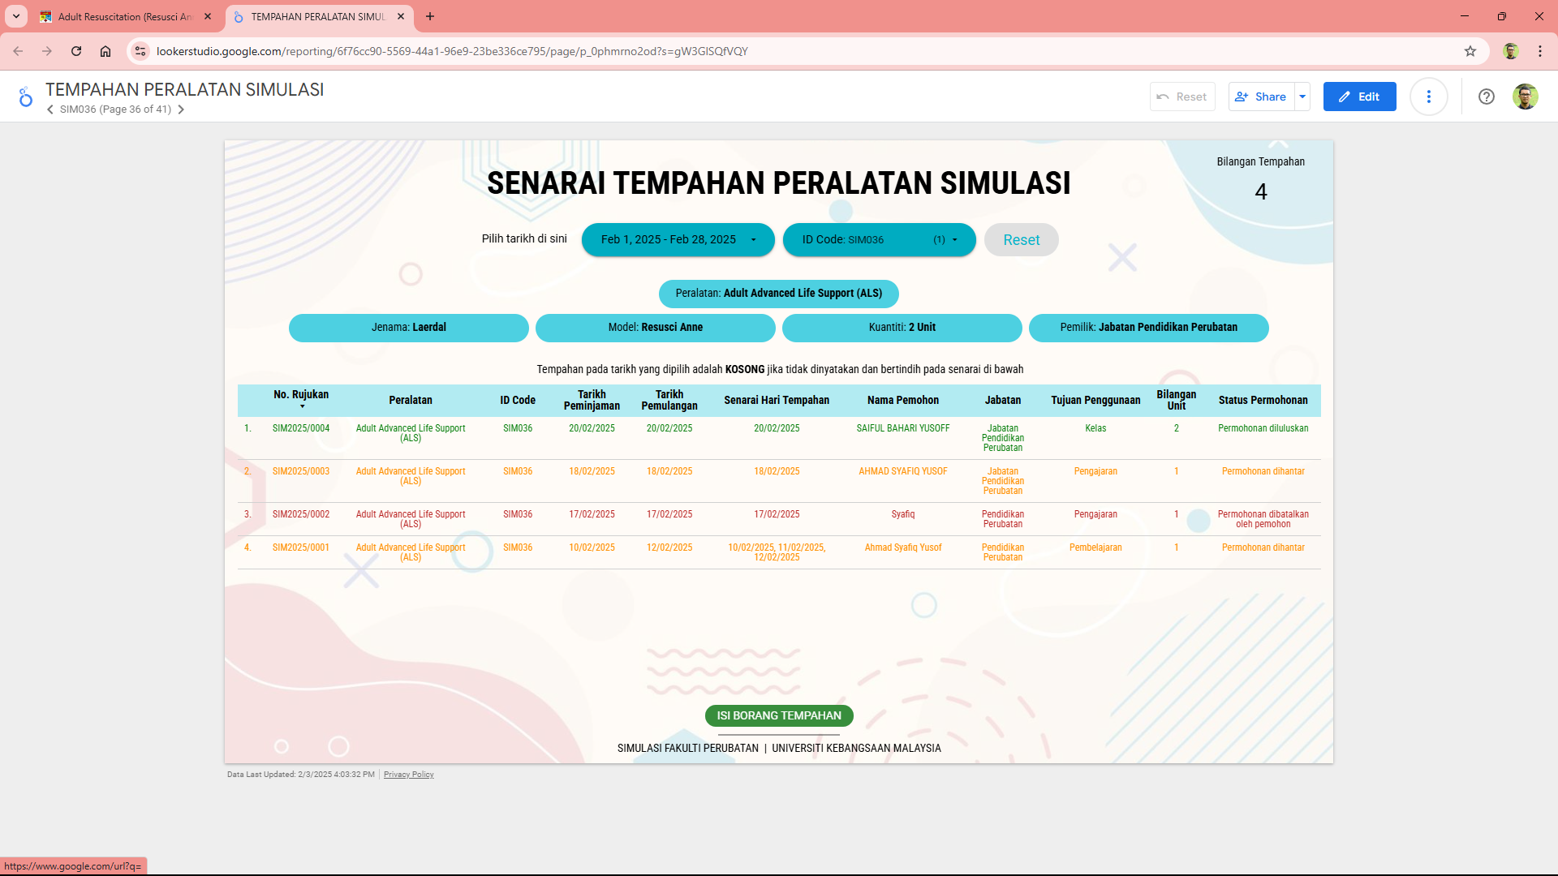1558x876 pixels.
Task: Reload the page using refresh icon
Action: coord(76,51)
